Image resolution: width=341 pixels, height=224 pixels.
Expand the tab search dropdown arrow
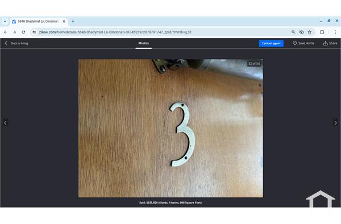[x=5, y=22]
